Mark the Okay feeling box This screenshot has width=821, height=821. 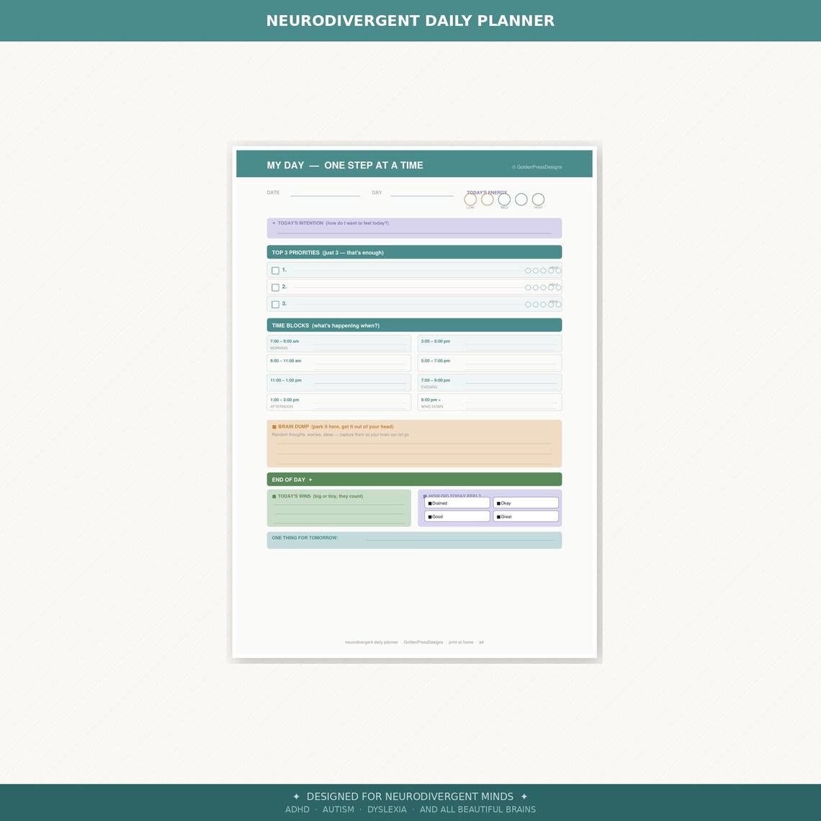pyautogui.click(x=526, y=503)
